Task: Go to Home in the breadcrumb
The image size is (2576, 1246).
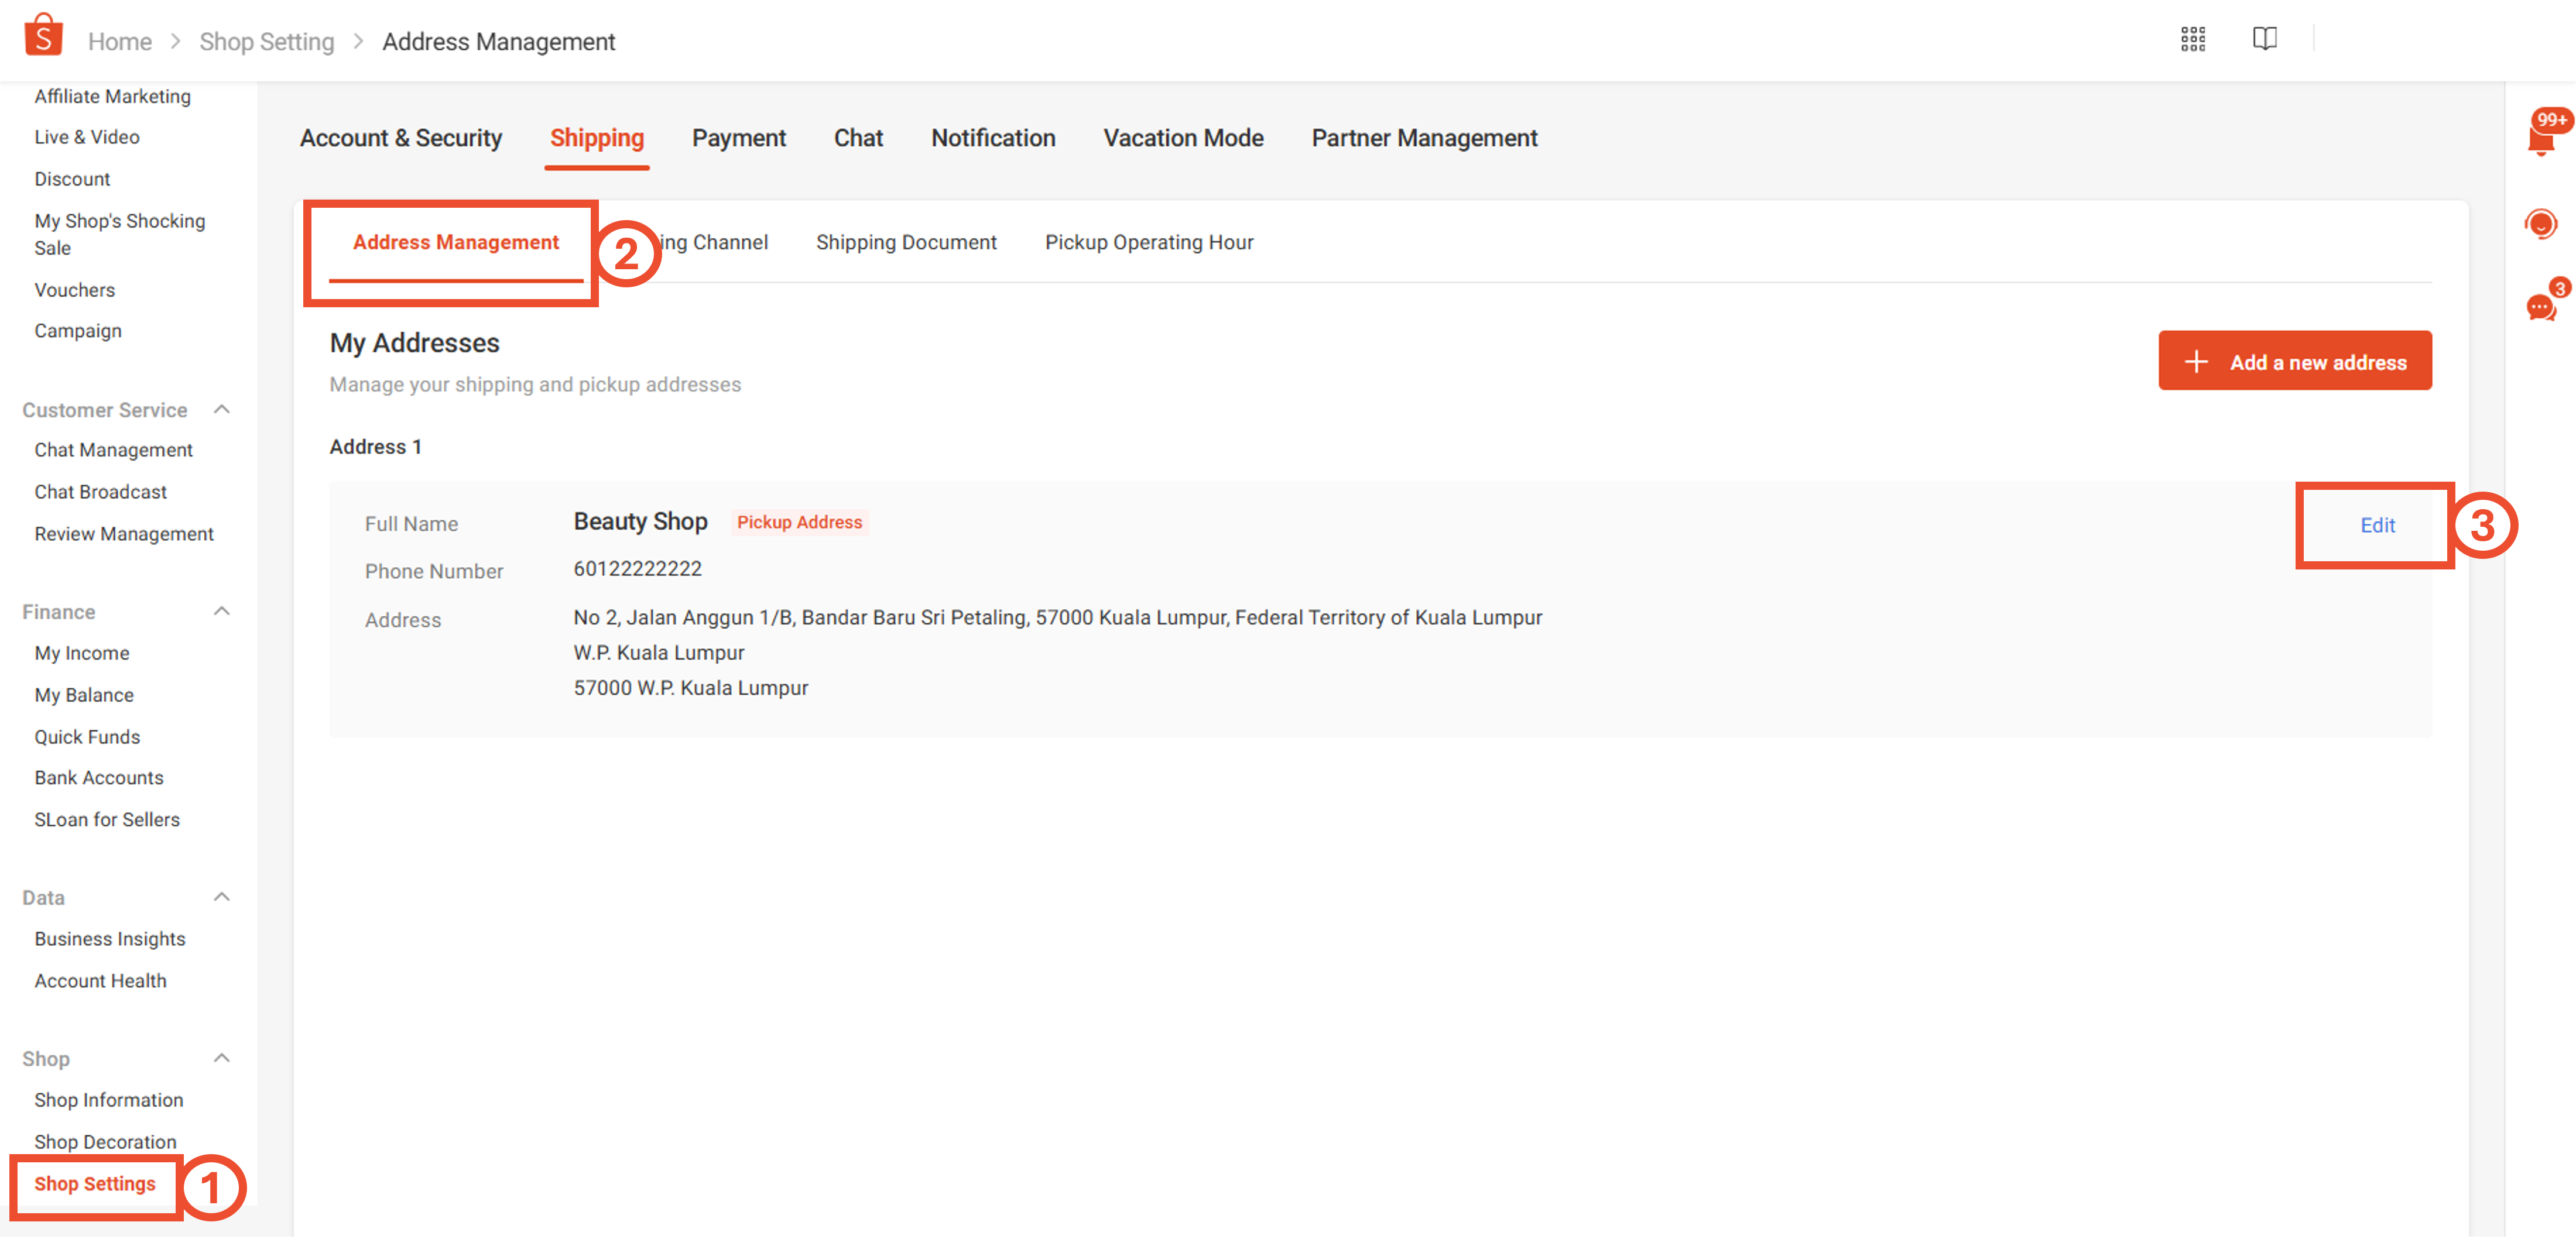Action: tap(120, 42)
